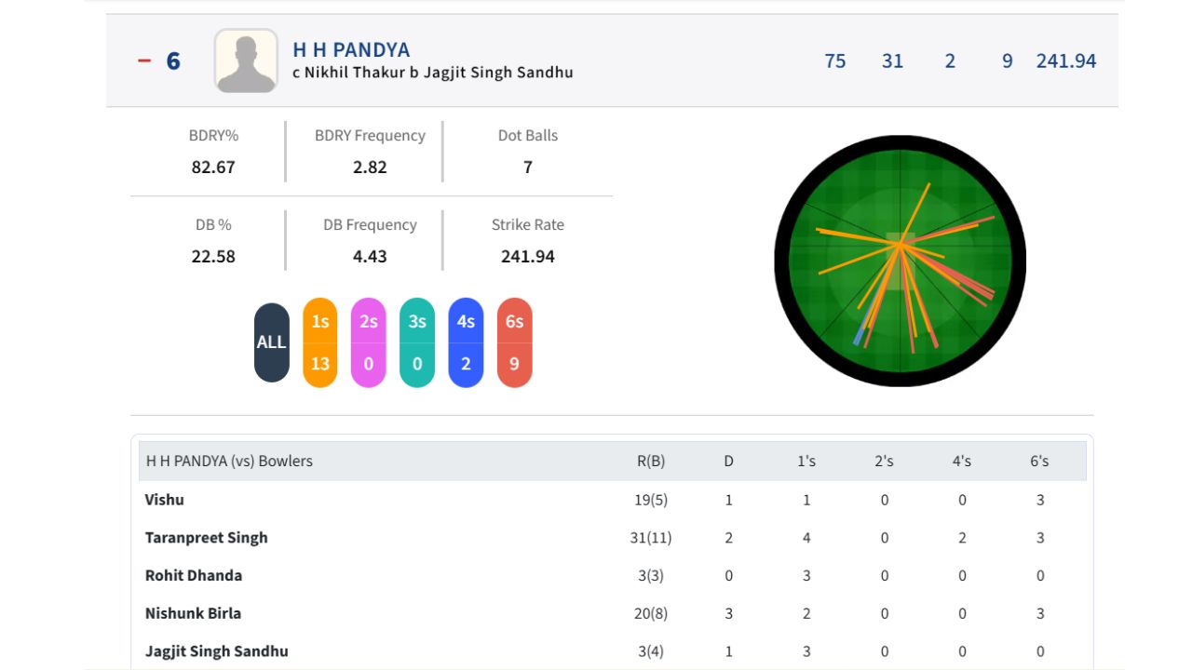The height and width of the screenshot is (670, 1192).
Task: Open H H PANDYA player profile
Action: pyautogui.click(x=349, y=51)
